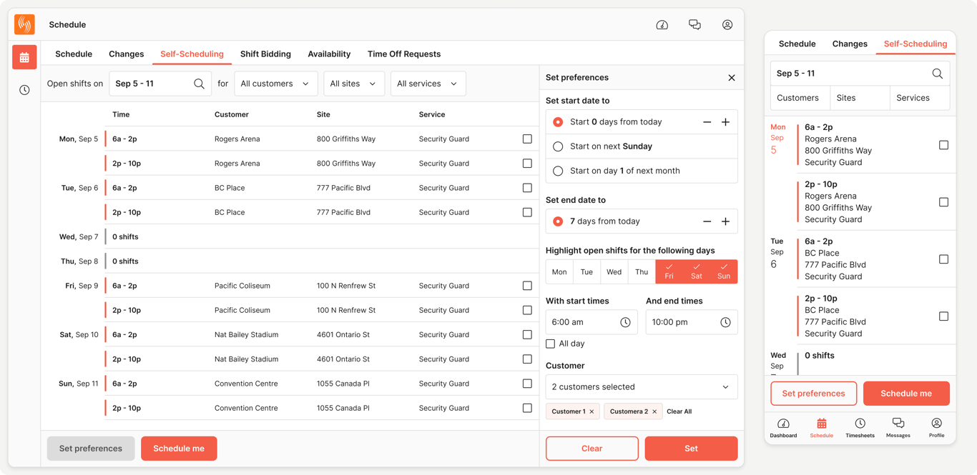Image resolution: width=977 pixels, height=475 pixels.
Task: Toggle Sun highlight day
Action: (x=724, y=271)
